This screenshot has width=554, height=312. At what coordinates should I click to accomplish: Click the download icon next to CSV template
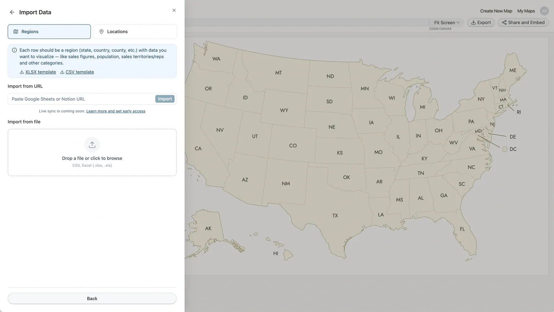coord(62,72)
